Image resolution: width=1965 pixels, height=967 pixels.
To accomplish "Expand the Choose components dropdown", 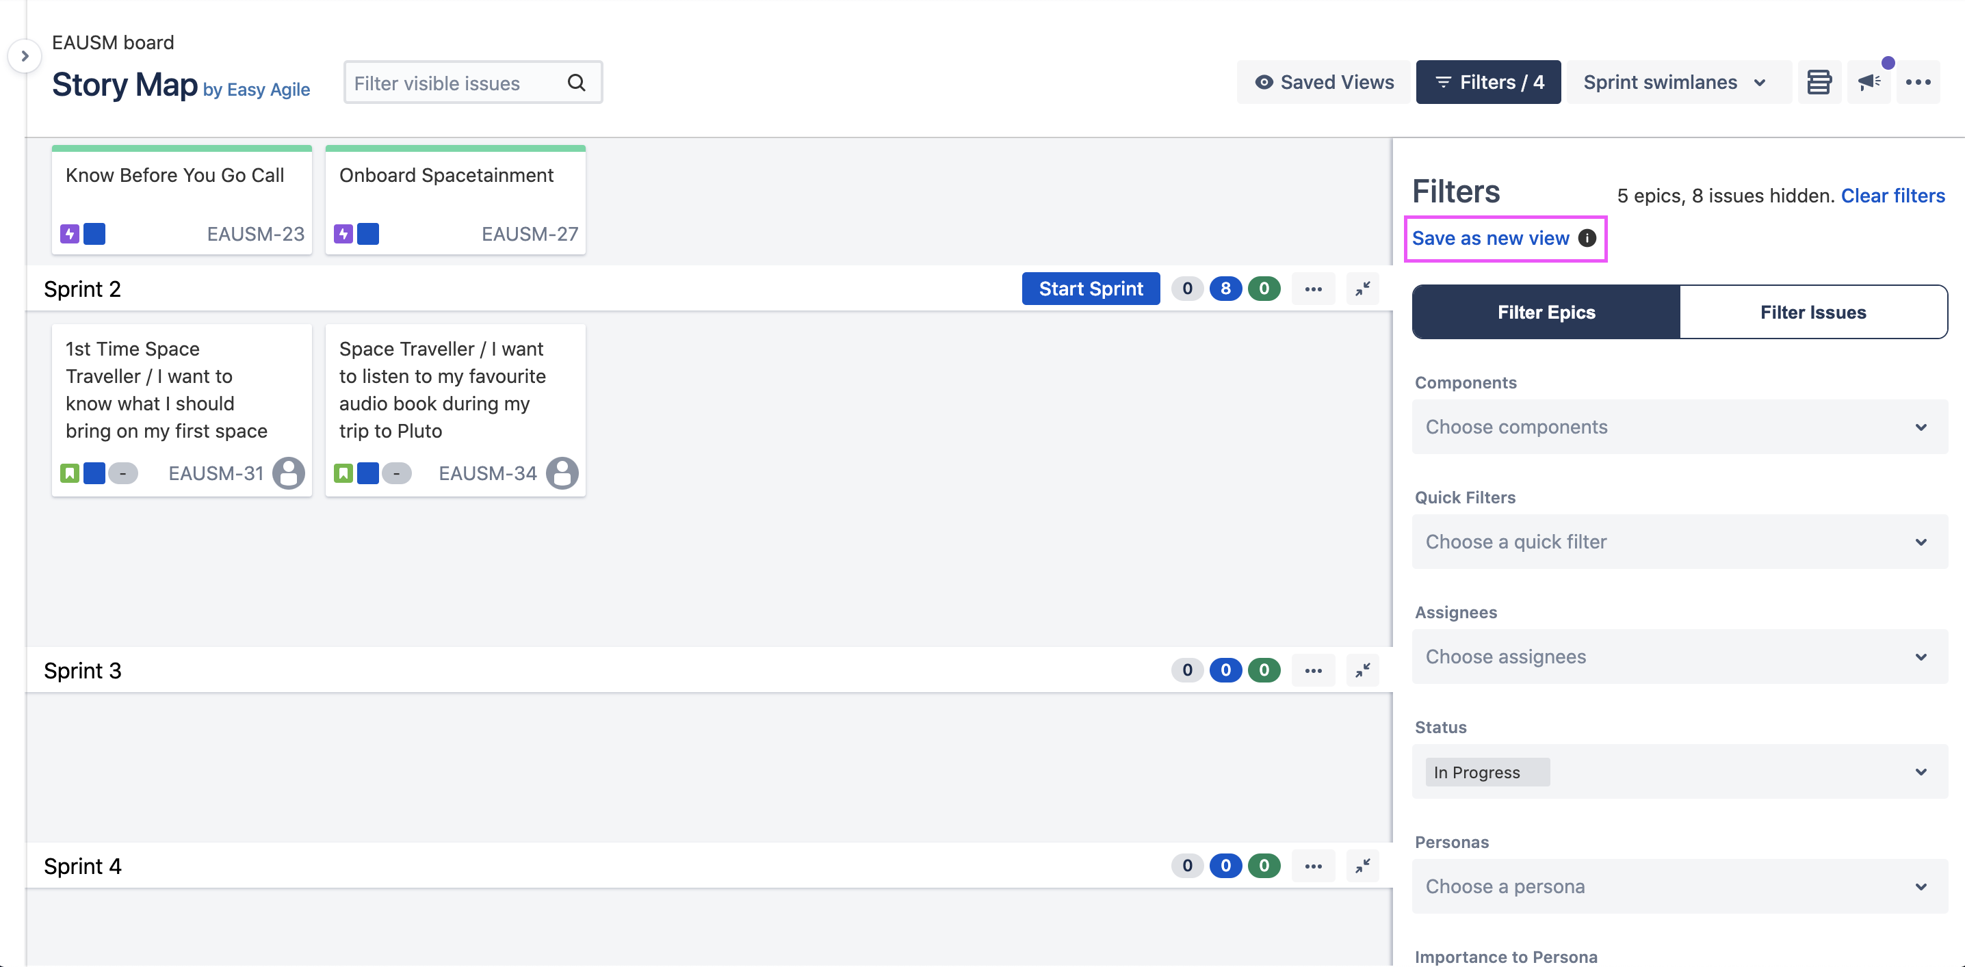I will coord(1679,427).
